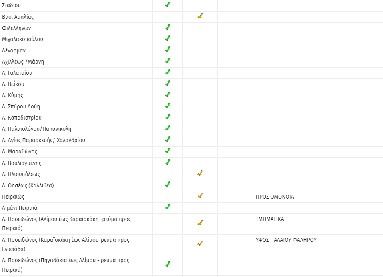Viewport: 383px width, 277px height.
Task: Select the Λ. Αγίας Παρασκευής/ Χαλανδρίου label
Action: click(x=43, y=140)
